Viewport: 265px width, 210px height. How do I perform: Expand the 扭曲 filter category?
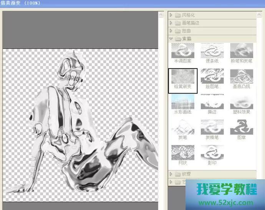186,31
